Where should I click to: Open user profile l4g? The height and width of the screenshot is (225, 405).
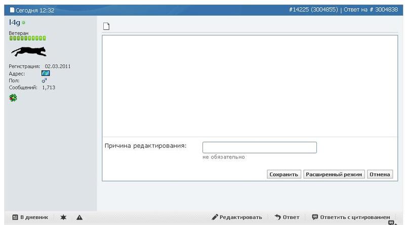coord(14,23)
